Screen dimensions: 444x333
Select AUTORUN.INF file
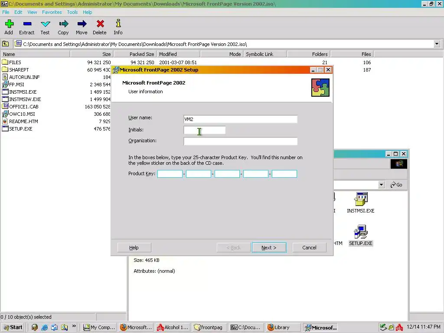(21, 77)
